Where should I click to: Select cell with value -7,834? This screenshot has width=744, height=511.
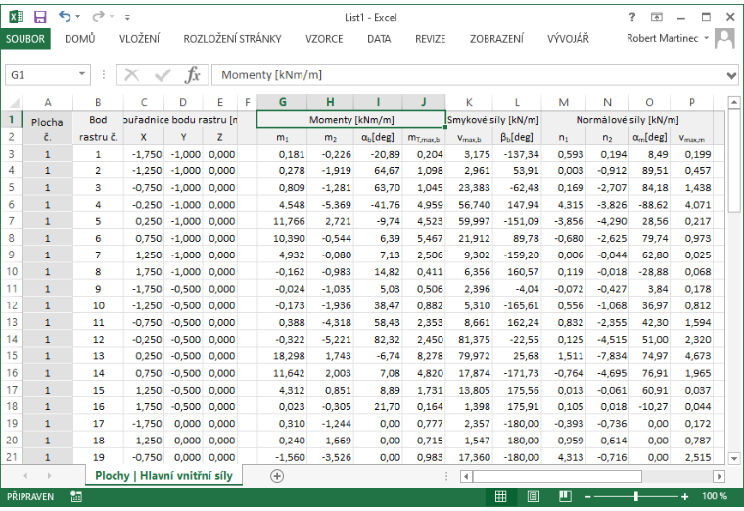607,356
